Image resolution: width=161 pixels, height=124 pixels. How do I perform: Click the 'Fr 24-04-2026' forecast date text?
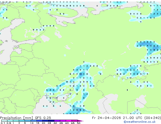pos(106,118)
